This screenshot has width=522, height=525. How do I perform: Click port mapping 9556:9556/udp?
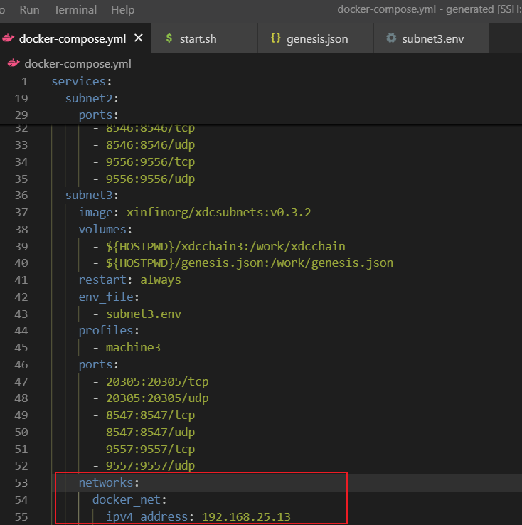click(150, 179)
